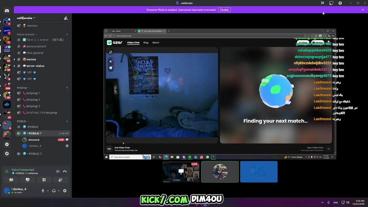Start screen share in voice panel
The width and height of the screenshot is (368, 207).
pyautogui.click(x=28, y=180)
